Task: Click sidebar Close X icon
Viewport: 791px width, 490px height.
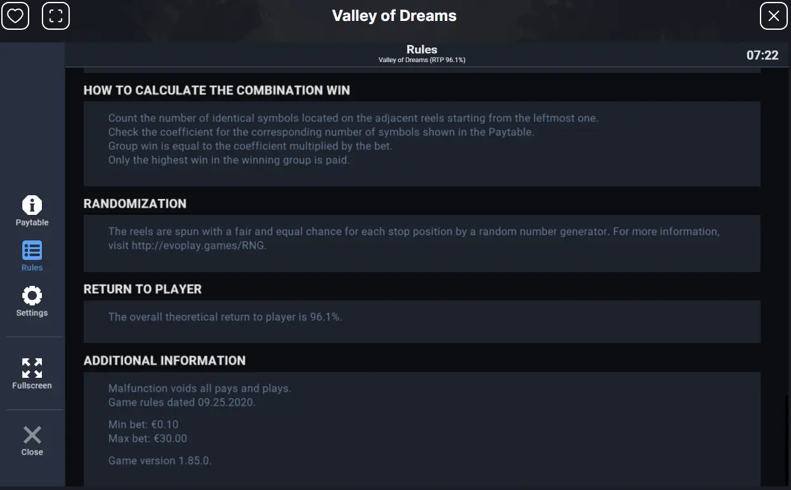Action: tap(32, 435)
